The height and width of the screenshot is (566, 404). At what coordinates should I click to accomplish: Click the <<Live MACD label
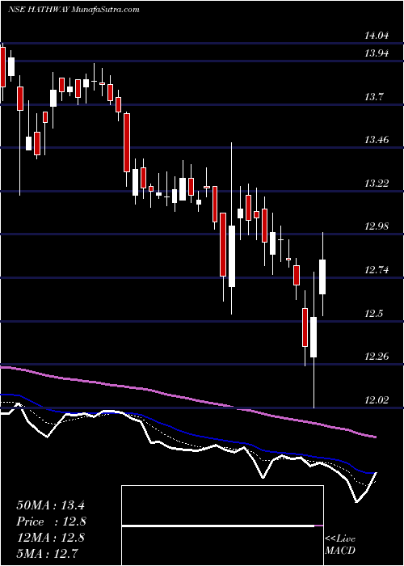pos(340,544)
